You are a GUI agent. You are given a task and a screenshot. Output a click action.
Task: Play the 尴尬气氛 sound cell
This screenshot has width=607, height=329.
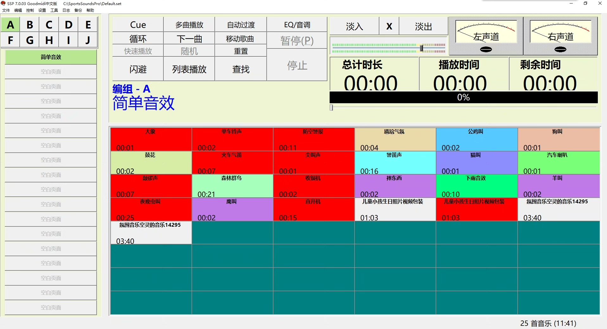(x=395, y=139)
